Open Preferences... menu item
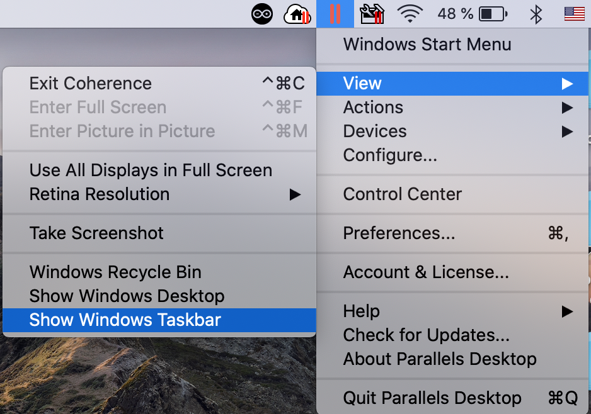This screenshot has width=591, height=414. point(452,233)
